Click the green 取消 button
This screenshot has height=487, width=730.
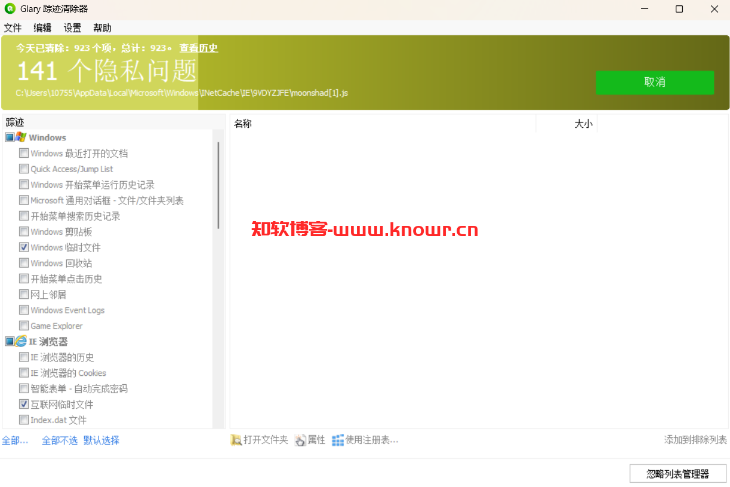tap(655, 82)
